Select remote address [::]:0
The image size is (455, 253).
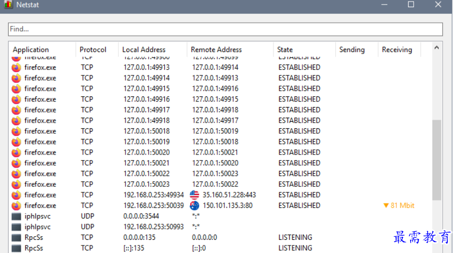pyautogui.click(x=199, y=248)
